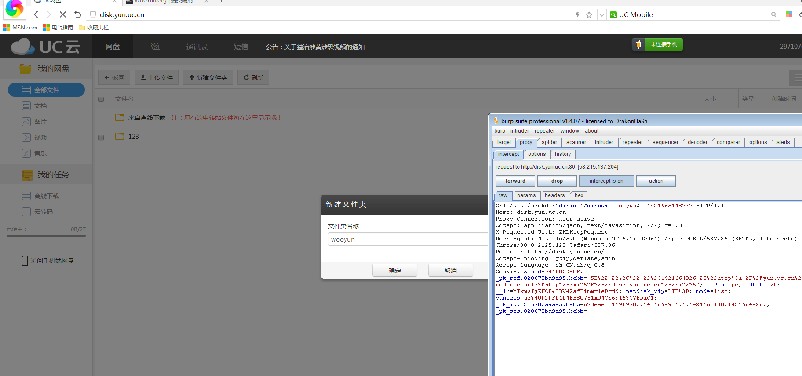Click the storage usage progress bar
Screen dimensions: 802x376
click(46, 236)
